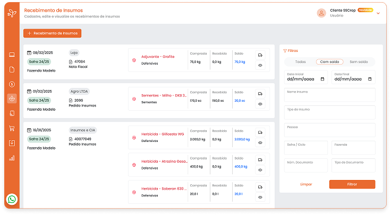Screen dimensions: 391x215
Task: Click truck icon for Adjuvante - Grafite
Action: click(x=260, y=55)
